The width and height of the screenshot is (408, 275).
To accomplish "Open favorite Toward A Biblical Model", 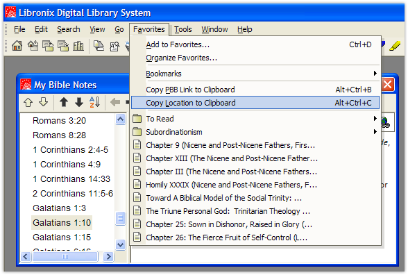I will [255, 198].
